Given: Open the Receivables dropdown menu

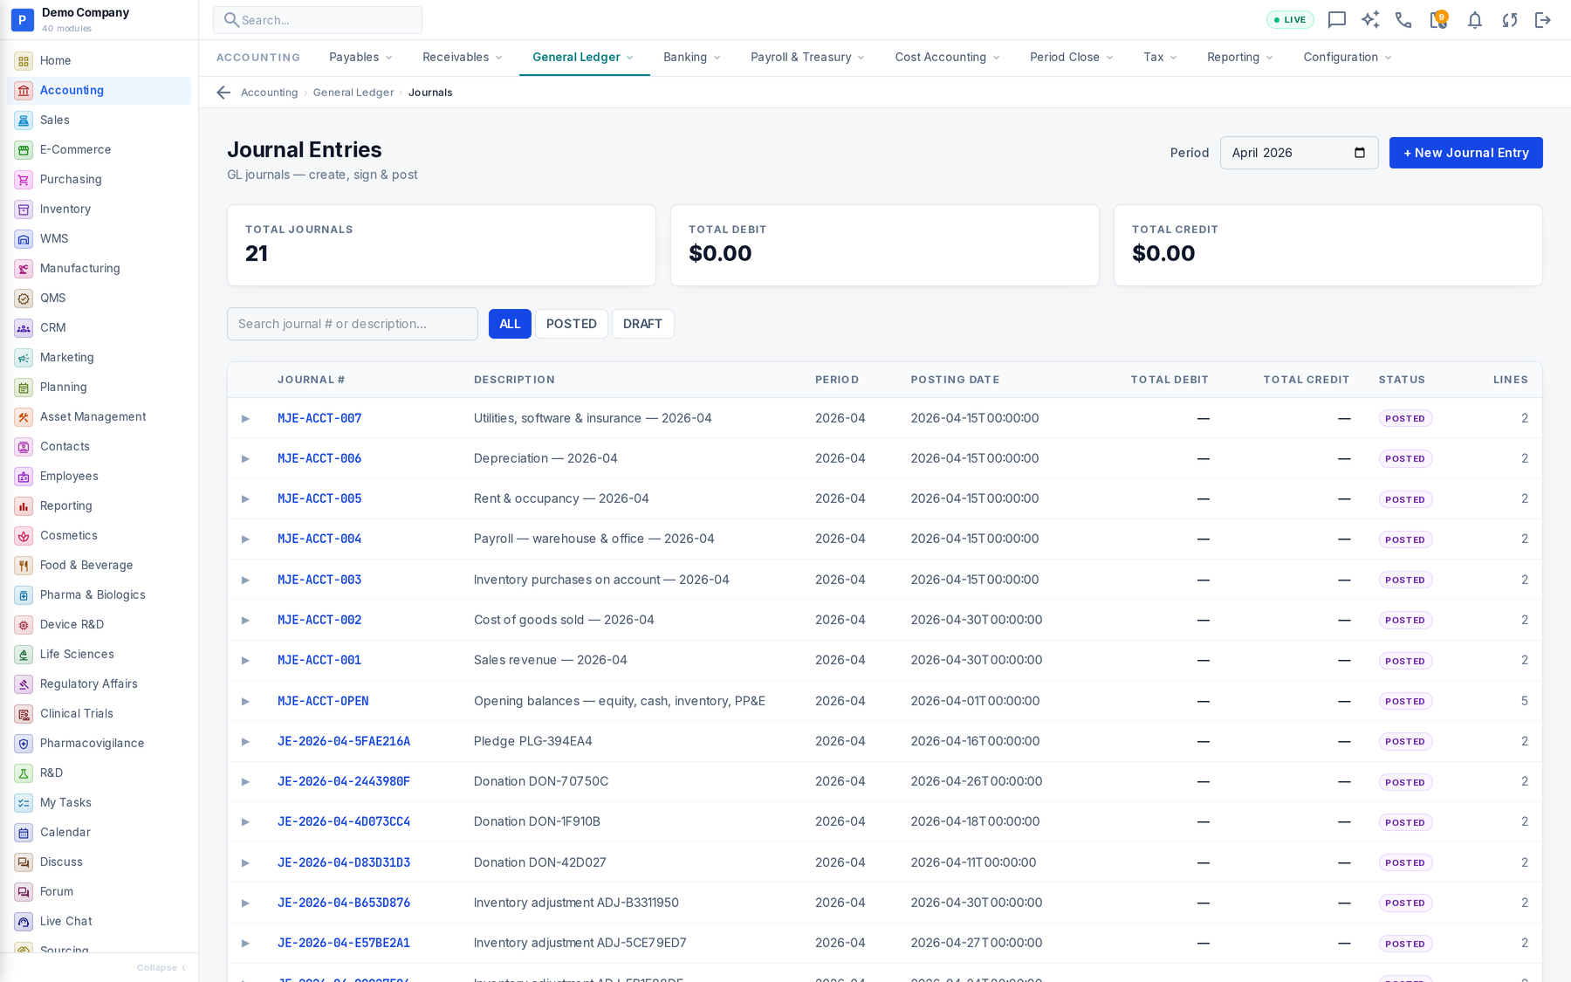Looking at the screenshot, I should click(463, 58).
